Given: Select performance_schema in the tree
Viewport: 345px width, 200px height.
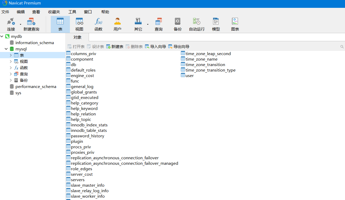Looking at the screenshot, I should pyautogui.click(x=36, y=86).
